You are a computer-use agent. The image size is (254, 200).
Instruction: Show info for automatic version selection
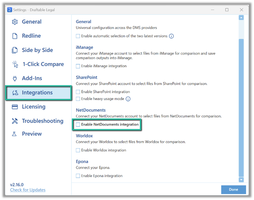click(x=172, y=36)
